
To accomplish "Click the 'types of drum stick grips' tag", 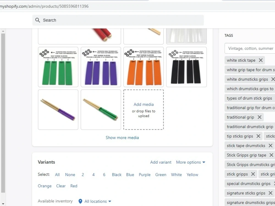I will click(x=249, y=98).
